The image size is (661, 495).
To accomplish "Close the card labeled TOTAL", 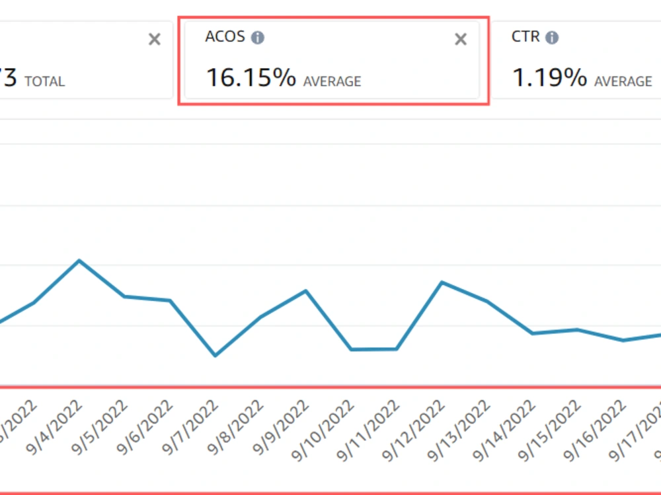I will click(x=155, y=39).
